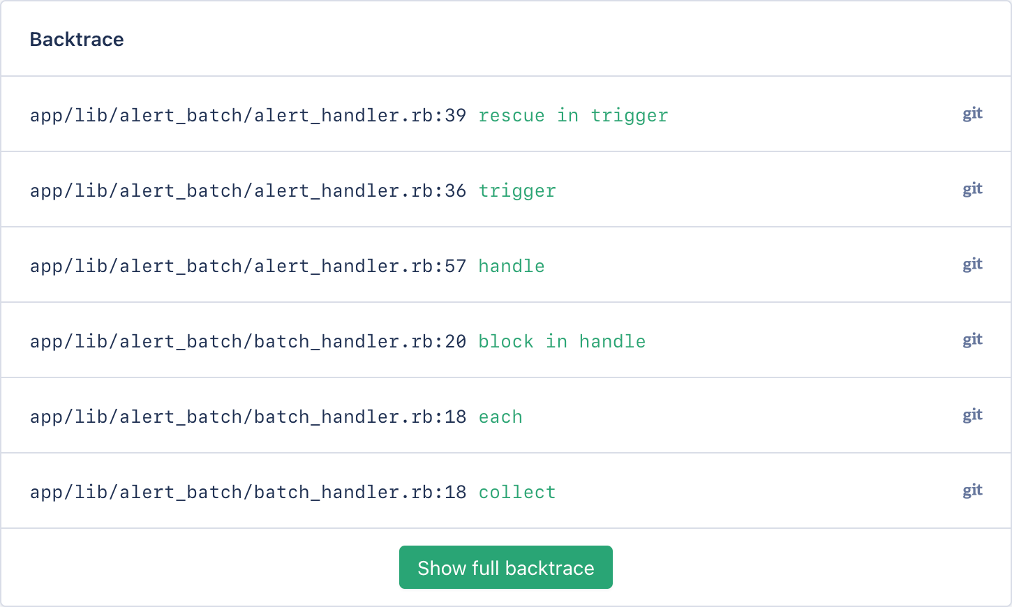Open git link for collect row

(x=972, y=490)
